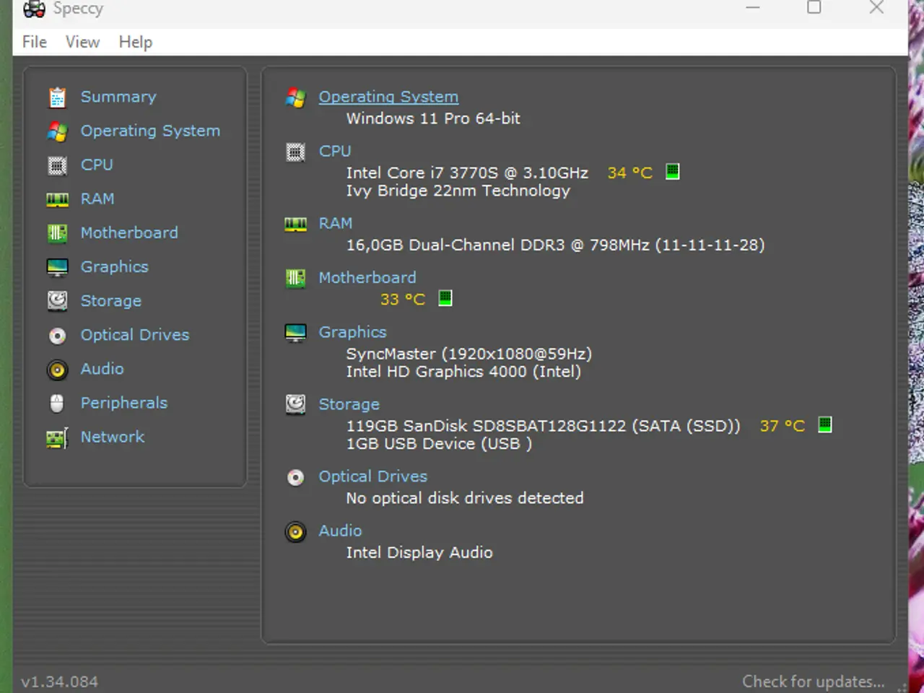This screenshot has width=924, height=693.
Task: Select Peripherals in the sidebar
Action: 123,403
